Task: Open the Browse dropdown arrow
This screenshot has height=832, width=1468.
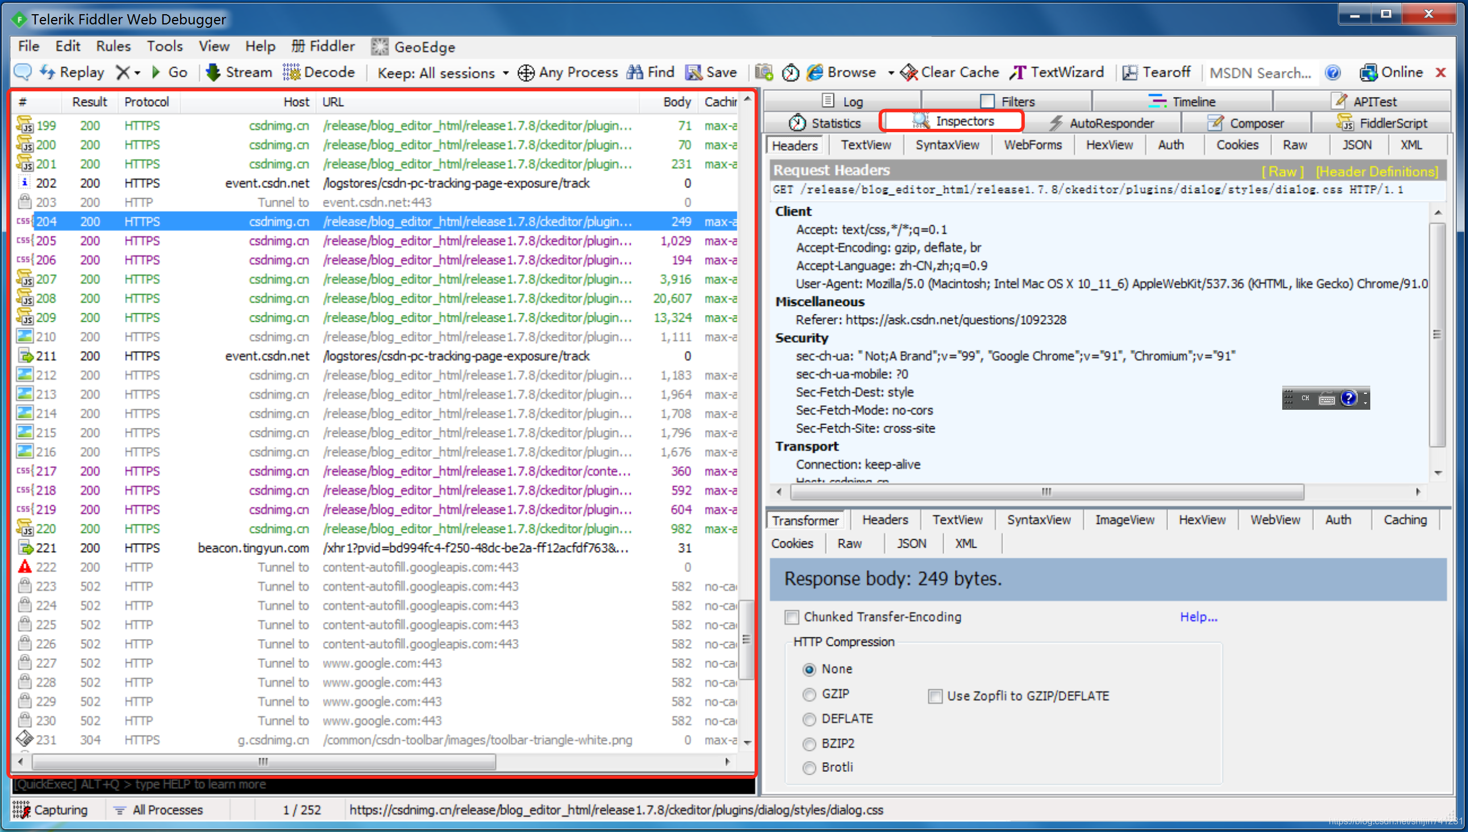Action: [890, 73]
